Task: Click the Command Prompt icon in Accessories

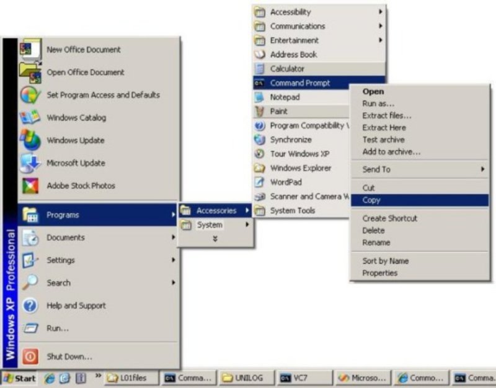Action: [x=259, y=83]
